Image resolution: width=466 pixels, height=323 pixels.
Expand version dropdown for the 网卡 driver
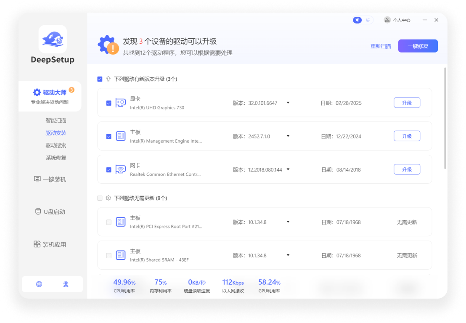point(288,169)
